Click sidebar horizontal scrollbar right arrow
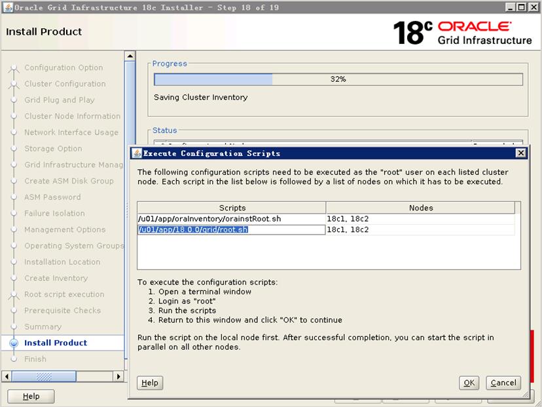This screenshot has height=407, width=542. (118, 376)
